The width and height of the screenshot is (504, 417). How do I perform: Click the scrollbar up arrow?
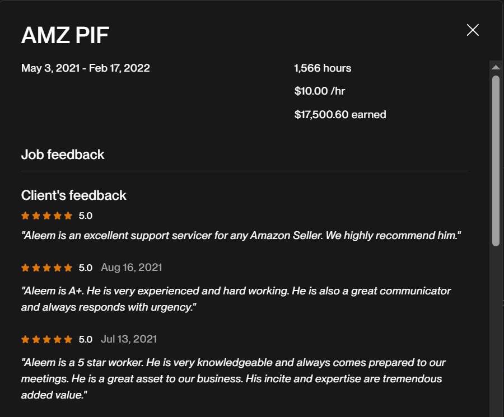point(496,67)
